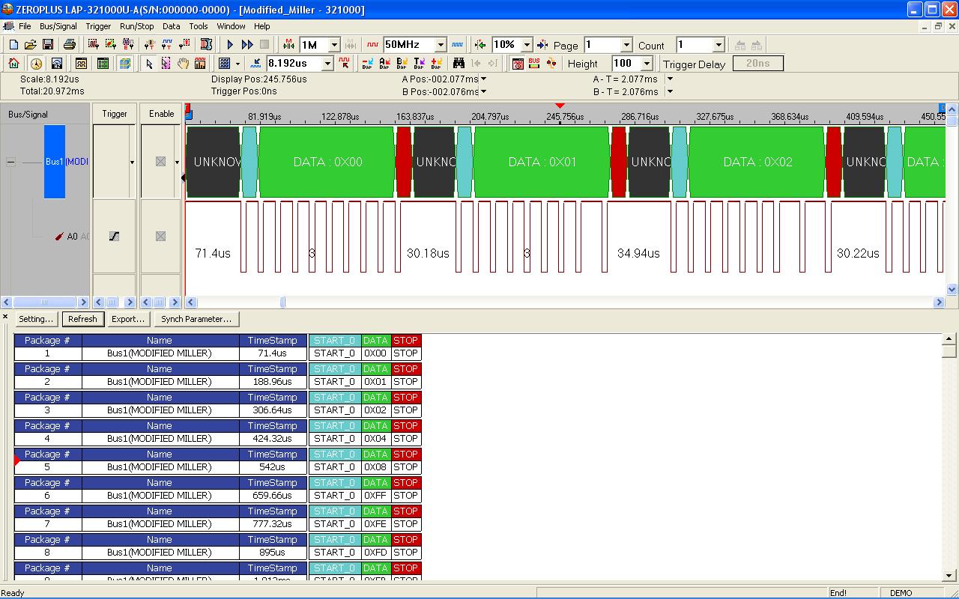Click the clock icon on second toolbar

[x=36, y=64]
